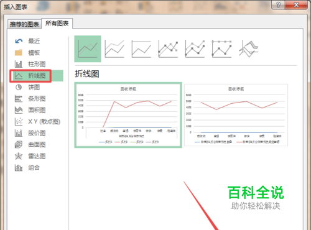This screenshot has width=311, height=230.
Task: Select the stacked line with markers subtype
Action: click(195, 49)
